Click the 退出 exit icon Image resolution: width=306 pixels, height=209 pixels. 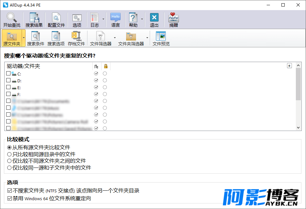pyautogui.click(x=154, y=18)
